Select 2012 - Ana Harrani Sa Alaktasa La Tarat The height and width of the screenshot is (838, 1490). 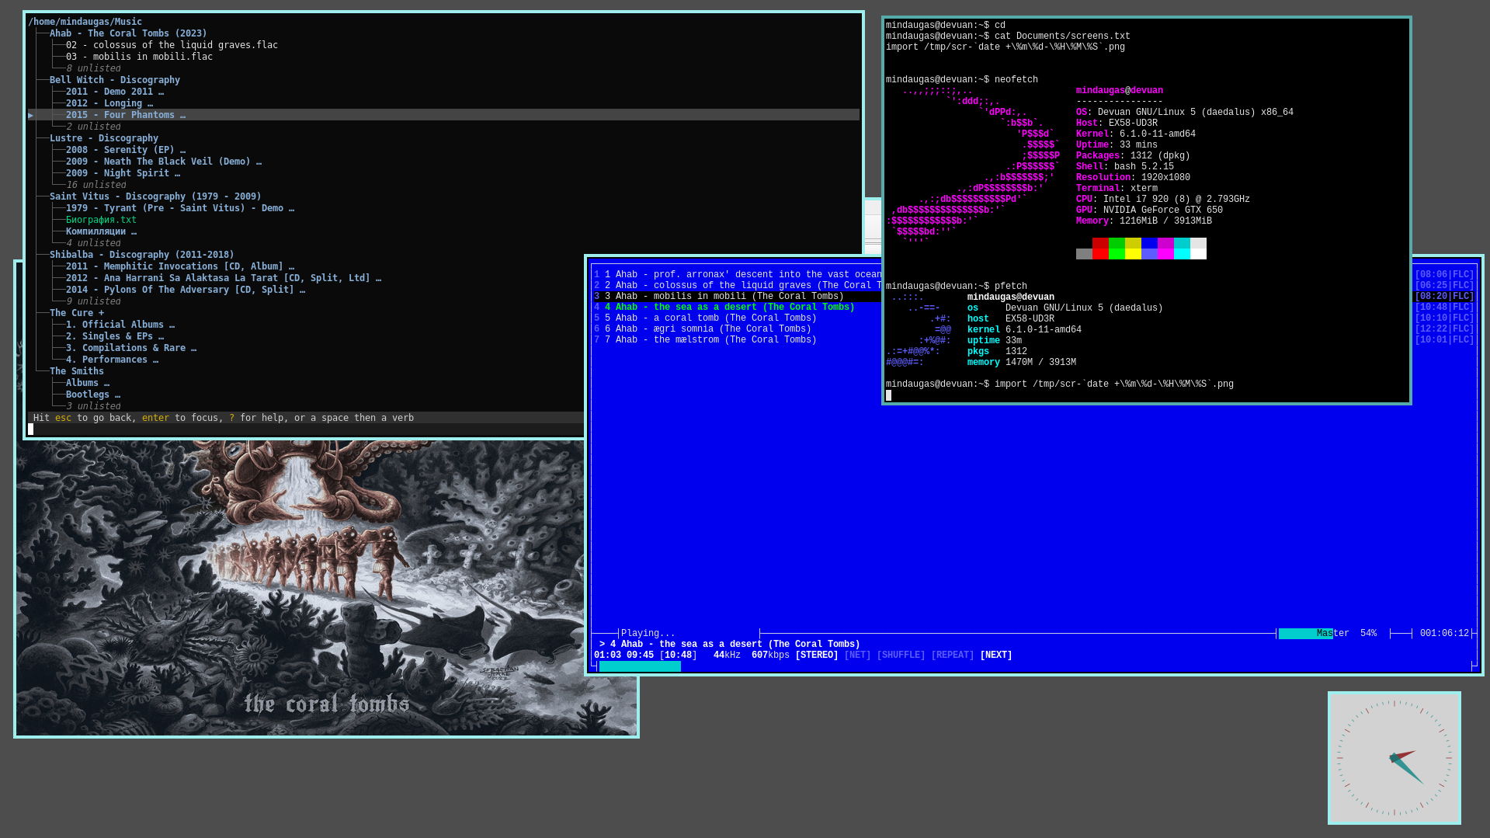(224, 278)
